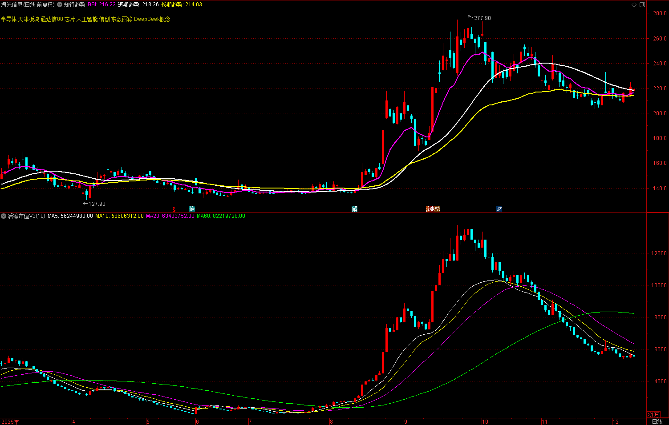Click the 日线 period label at bottom-right
669x425 pixels.
[657, 421]
